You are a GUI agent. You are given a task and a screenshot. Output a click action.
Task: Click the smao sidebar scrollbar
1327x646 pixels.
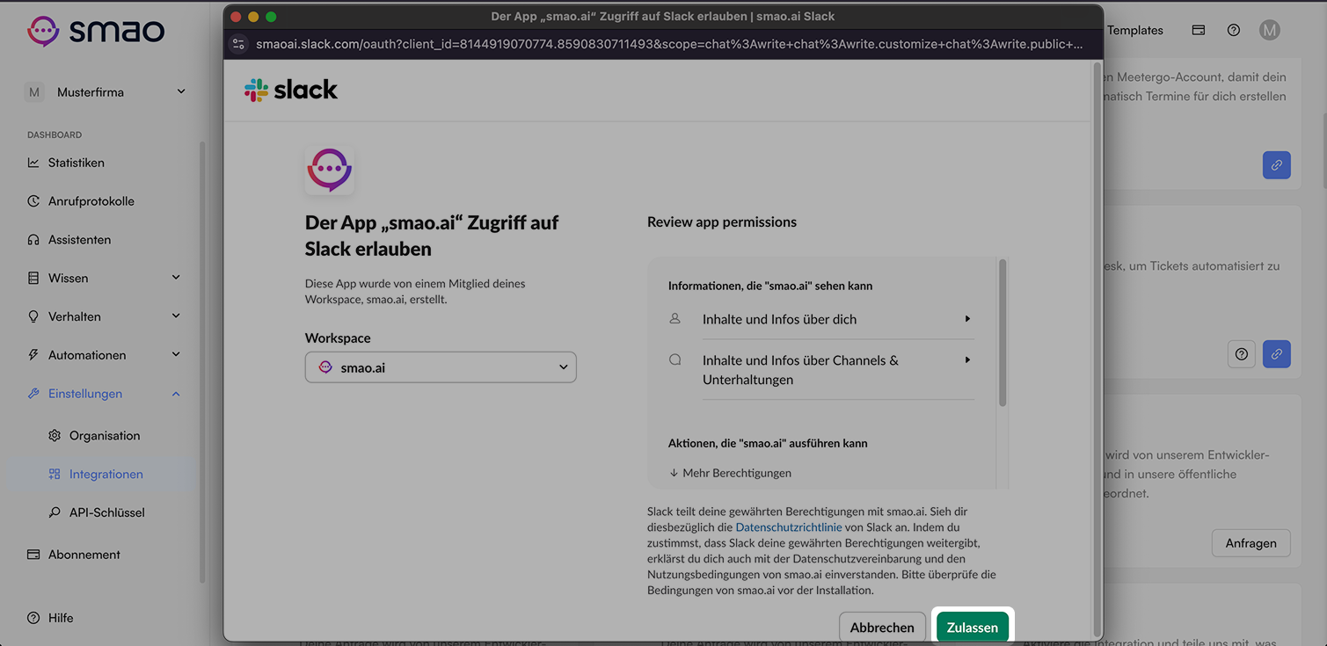click(x=202, y=360)
